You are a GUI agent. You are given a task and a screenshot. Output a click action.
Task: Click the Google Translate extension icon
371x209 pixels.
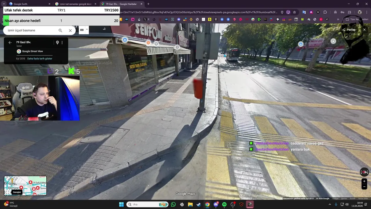point(304,12)
